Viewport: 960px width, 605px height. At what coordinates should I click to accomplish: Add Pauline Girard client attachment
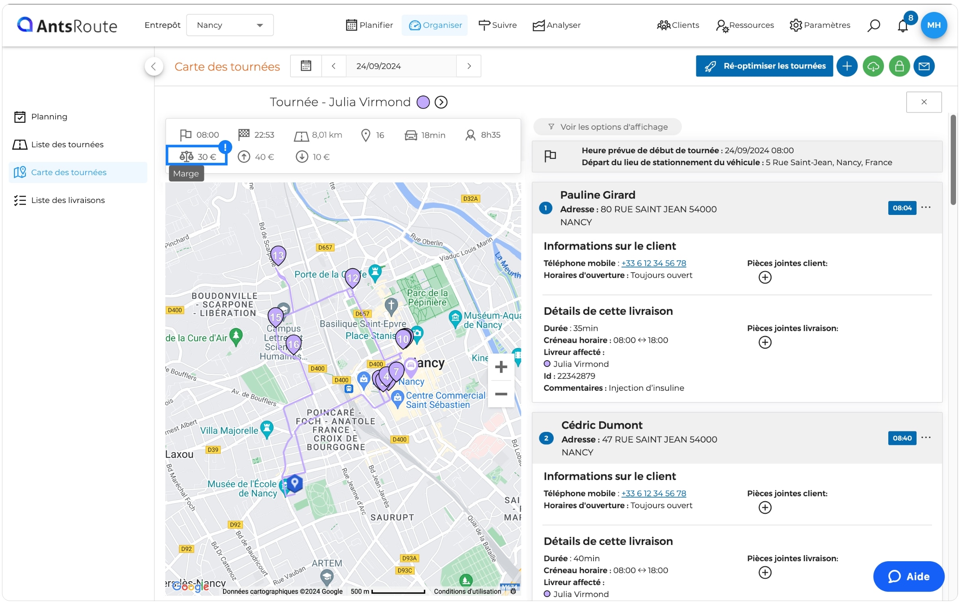[765, 277]
